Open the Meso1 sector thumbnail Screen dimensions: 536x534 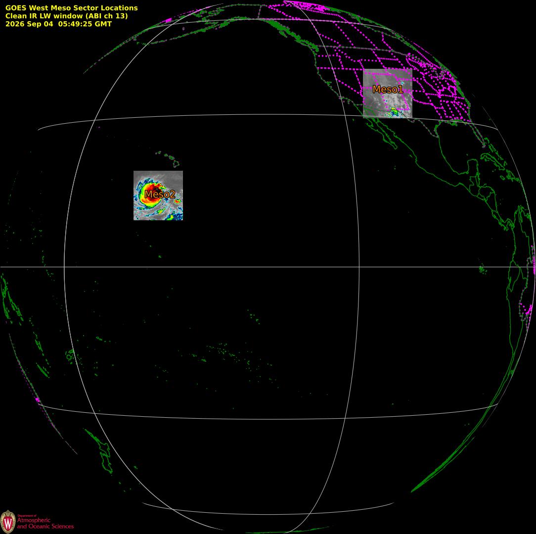[x=387, y=93]
